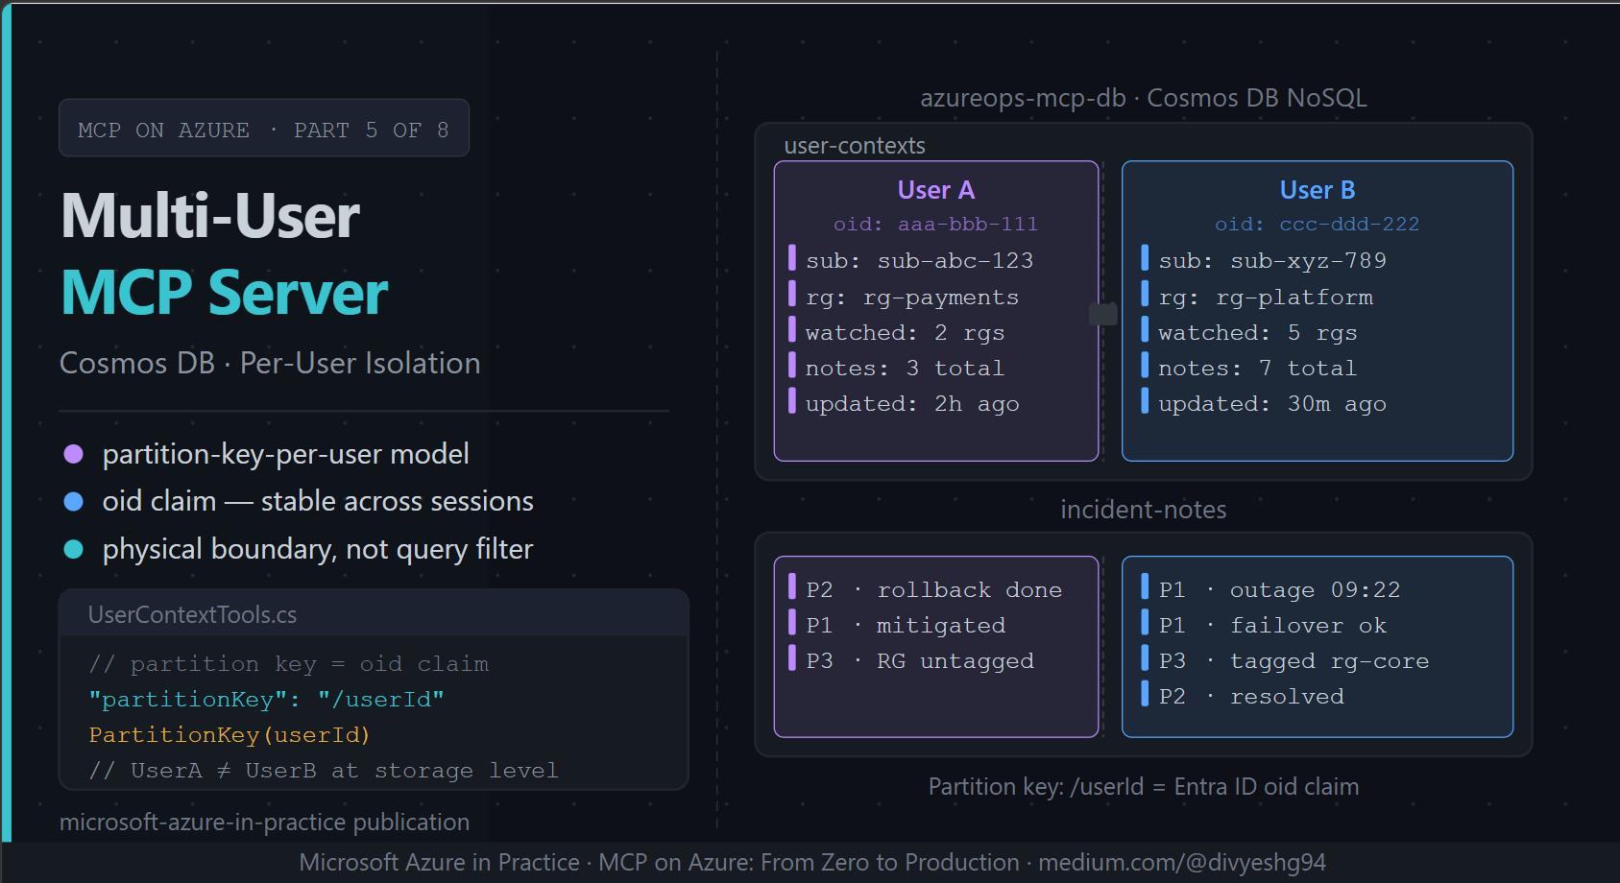Click the '// partition key = oid claim' comment
This screenshot has width=1620, height=883.
tap(289, 663)
